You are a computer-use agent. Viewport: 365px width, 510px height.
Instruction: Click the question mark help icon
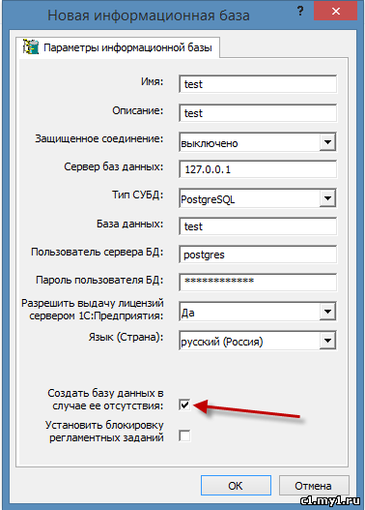[300, 11]
